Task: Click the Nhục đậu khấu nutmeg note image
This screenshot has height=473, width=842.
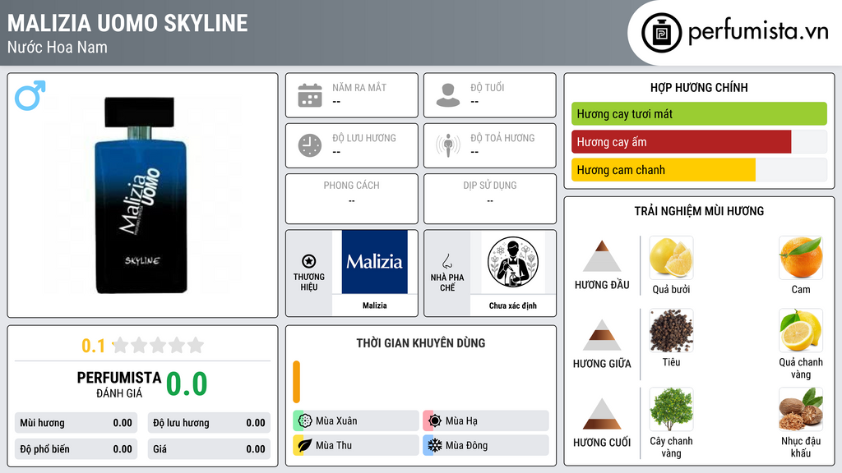Action: coord(801,409)
